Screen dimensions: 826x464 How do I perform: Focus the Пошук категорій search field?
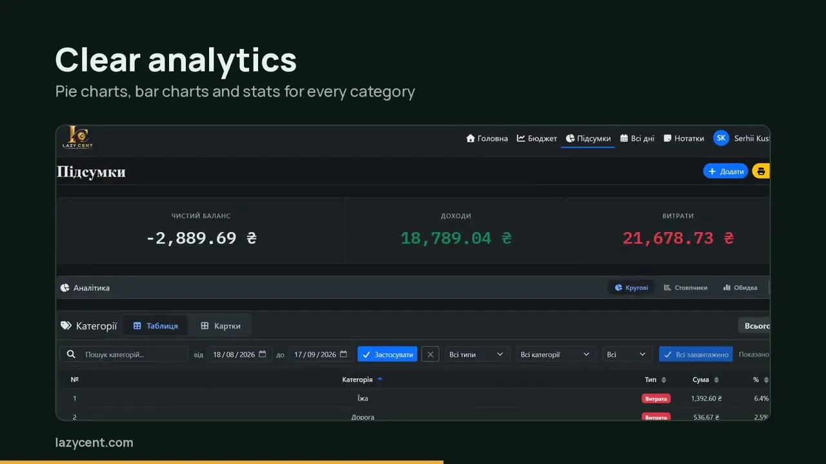click(124, 354)
